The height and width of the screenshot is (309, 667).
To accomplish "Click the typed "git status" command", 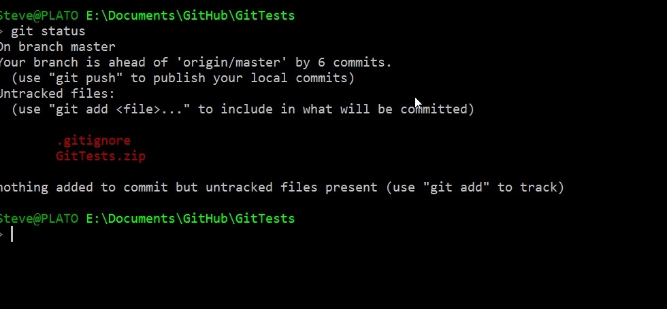I will 48,31.
